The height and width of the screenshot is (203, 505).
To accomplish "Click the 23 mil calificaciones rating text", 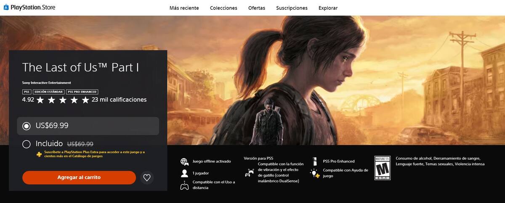I will 119,100.
